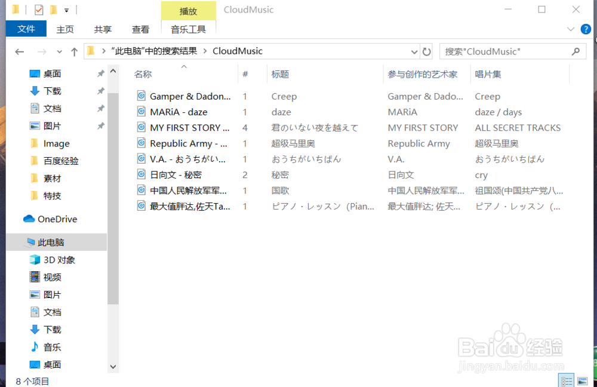597x387 pixels.
Task: Go up one folder level
Action: [74, 51]
